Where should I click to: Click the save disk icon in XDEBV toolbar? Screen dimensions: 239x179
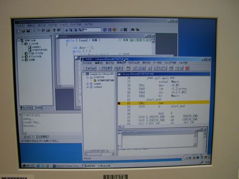click(94, 68)
